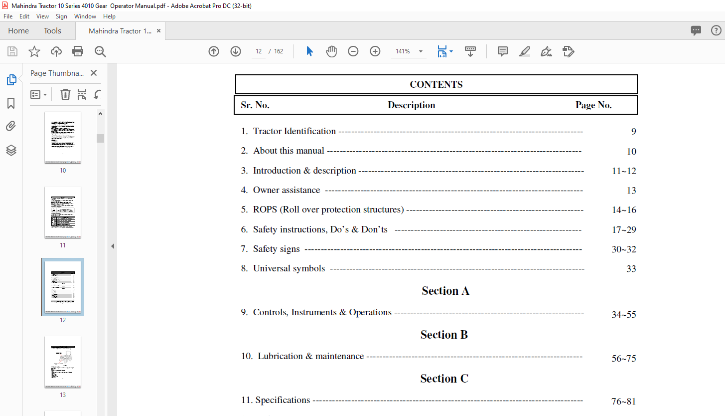Switch to the Tools tab
The image size is (725, 416).
coord(52,31)
